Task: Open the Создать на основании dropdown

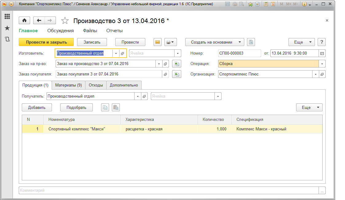Action: point(215,42)
